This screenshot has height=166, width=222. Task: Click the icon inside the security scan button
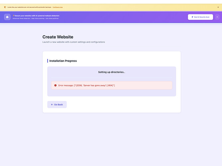pos(192,17)
